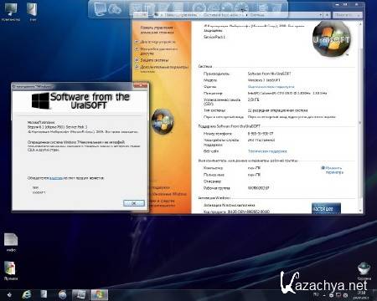Select Control Panel breadcrumb in address bar
377x301 pixels.
click(180, 15)
